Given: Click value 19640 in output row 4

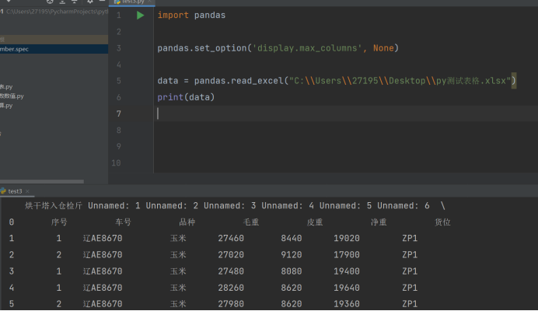Looking at the screenshot, I should pyautogui.click(x=347, y=288).
